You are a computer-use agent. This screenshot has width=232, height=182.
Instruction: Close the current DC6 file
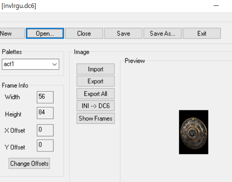[84, 34]
